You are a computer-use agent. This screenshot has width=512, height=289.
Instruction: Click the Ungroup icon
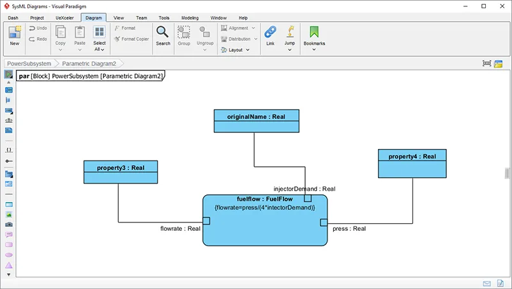tap(205, 32)
